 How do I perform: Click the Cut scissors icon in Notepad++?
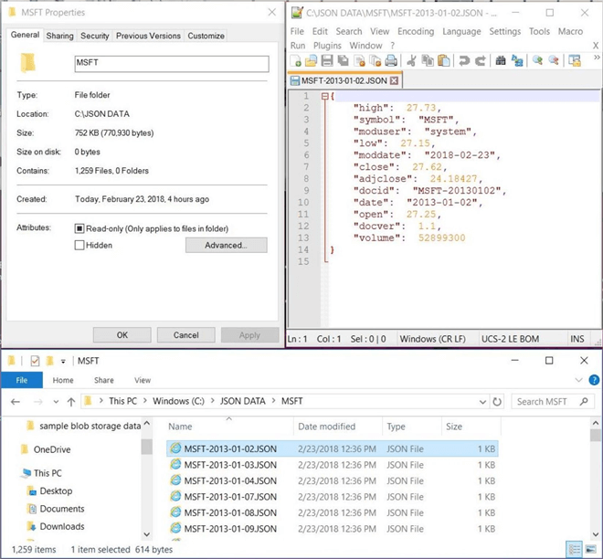click(x=411, y=61)
